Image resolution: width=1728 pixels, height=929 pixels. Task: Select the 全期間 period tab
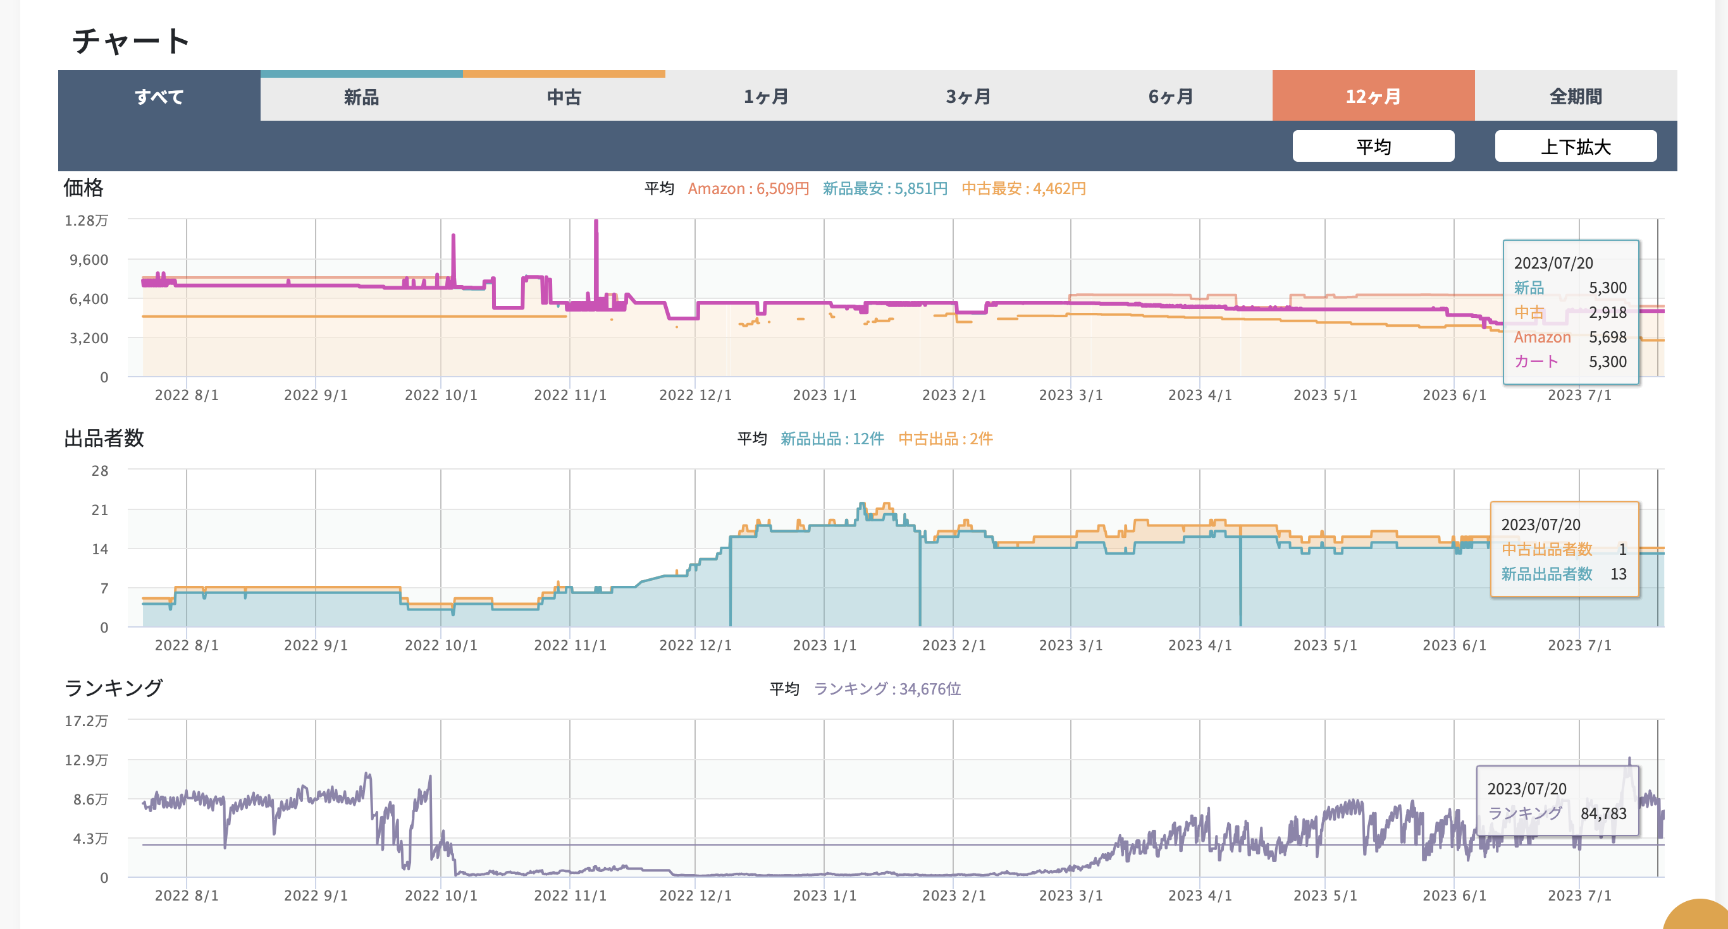pyautogui.click(x=1576, y=97)
